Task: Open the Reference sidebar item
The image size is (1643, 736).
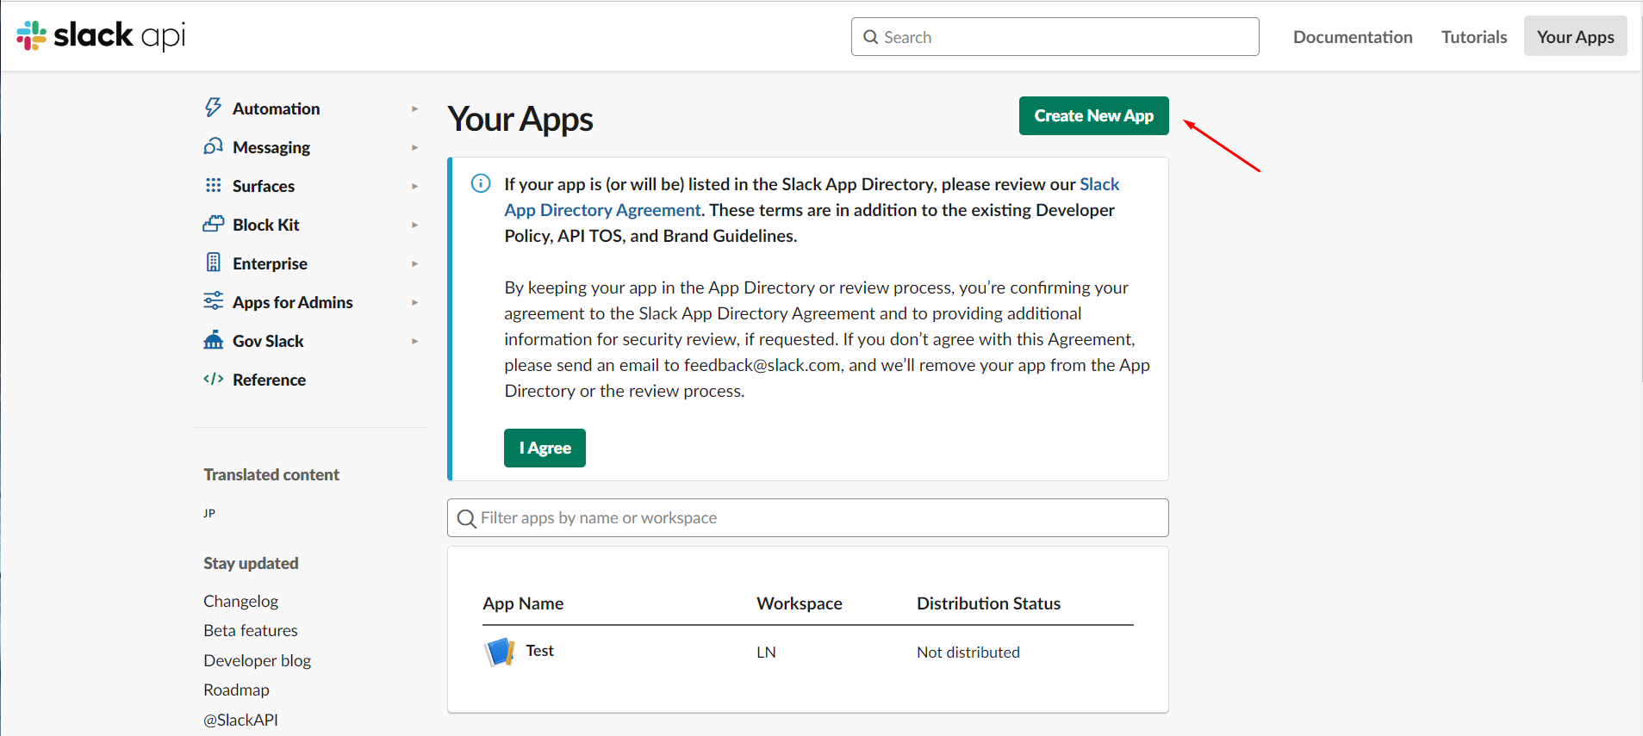Action: tap(269, 380)
